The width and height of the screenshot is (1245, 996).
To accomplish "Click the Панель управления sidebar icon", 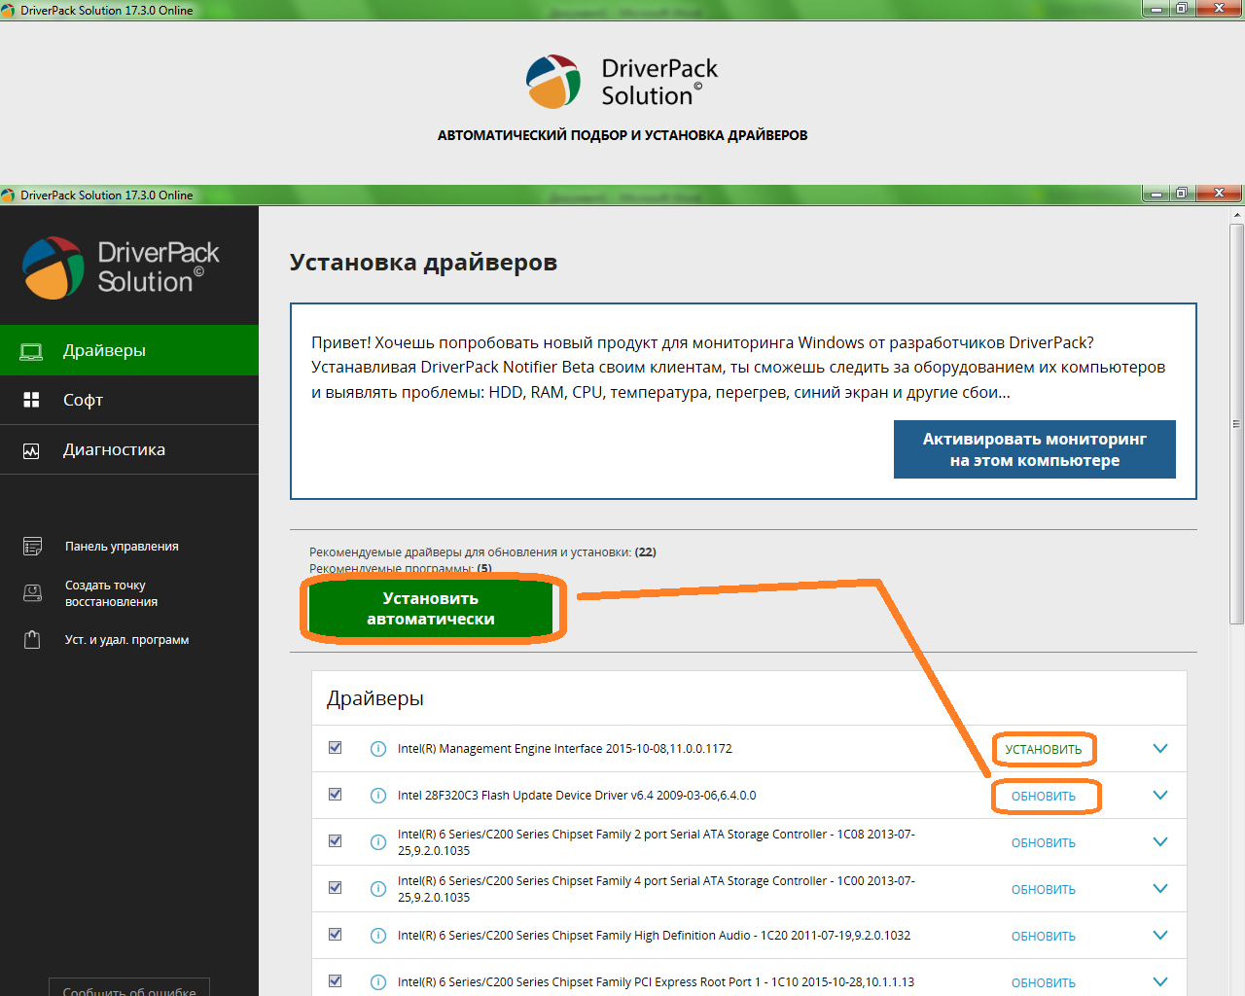I will point(32,547).
